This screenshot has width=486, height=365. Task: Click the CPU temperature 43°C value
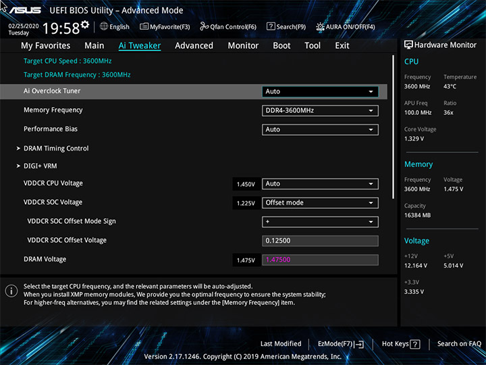(450, 87)
